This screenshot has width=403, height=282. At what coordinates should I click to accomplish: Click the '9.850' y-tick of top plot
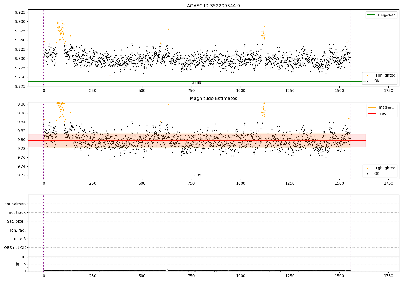[20, 40]
